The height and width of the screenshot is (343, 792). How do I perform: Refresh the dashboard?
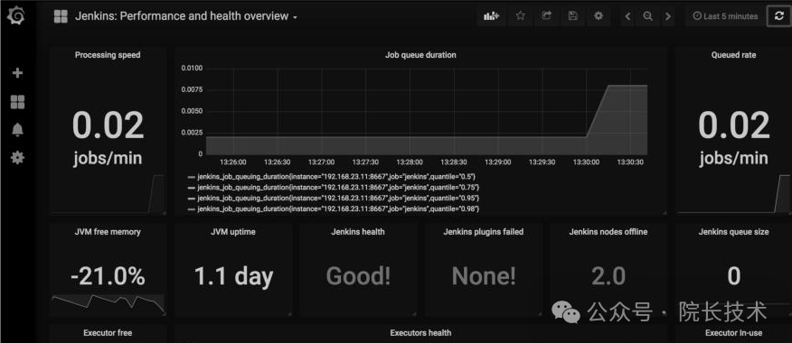778,16
